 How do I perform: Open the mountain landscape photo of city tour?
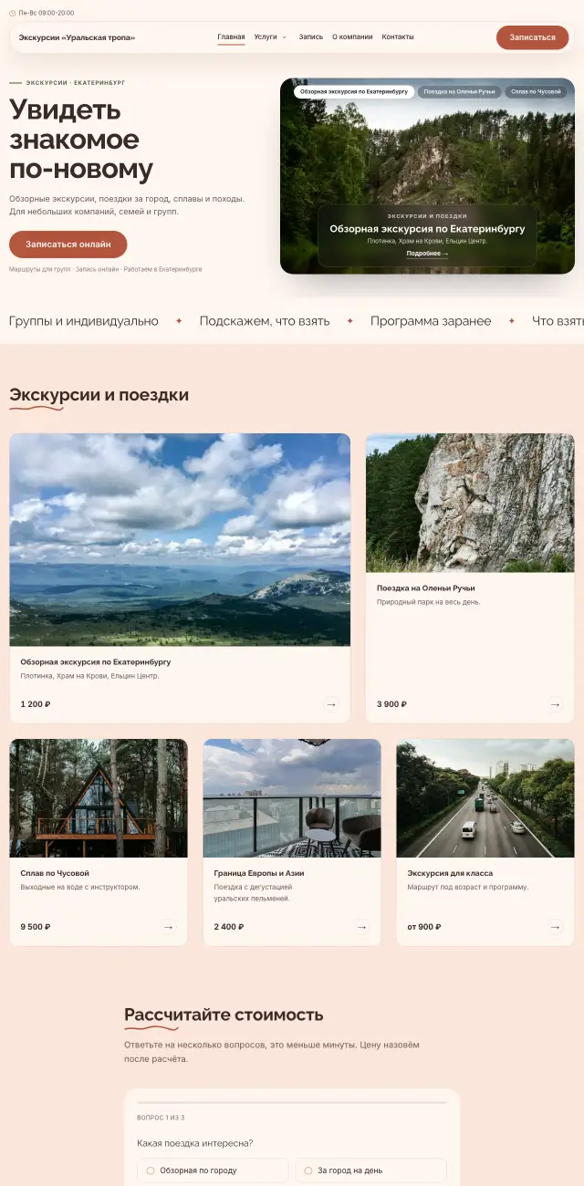pyautogui.click(x=180, y=540)
